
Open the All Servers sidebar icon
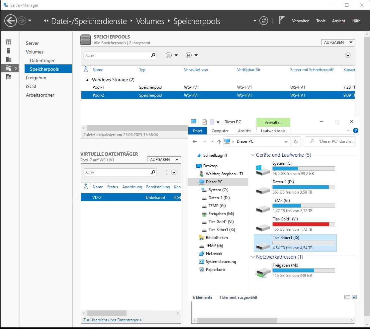(9, 59)
